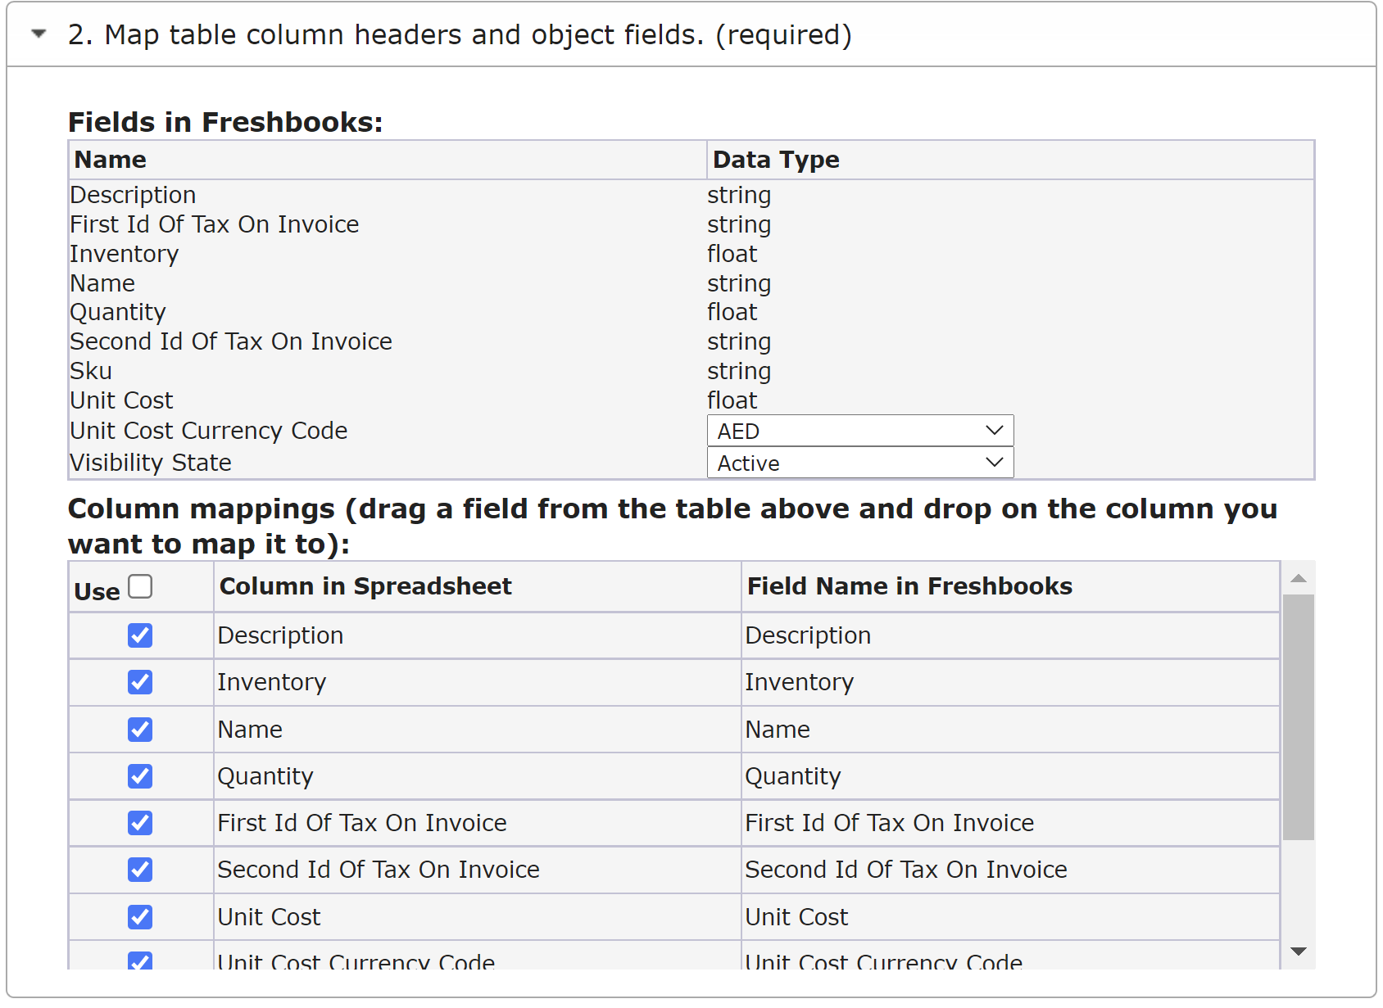Uncheck the Description row checkbox

(x=140, y=635)
